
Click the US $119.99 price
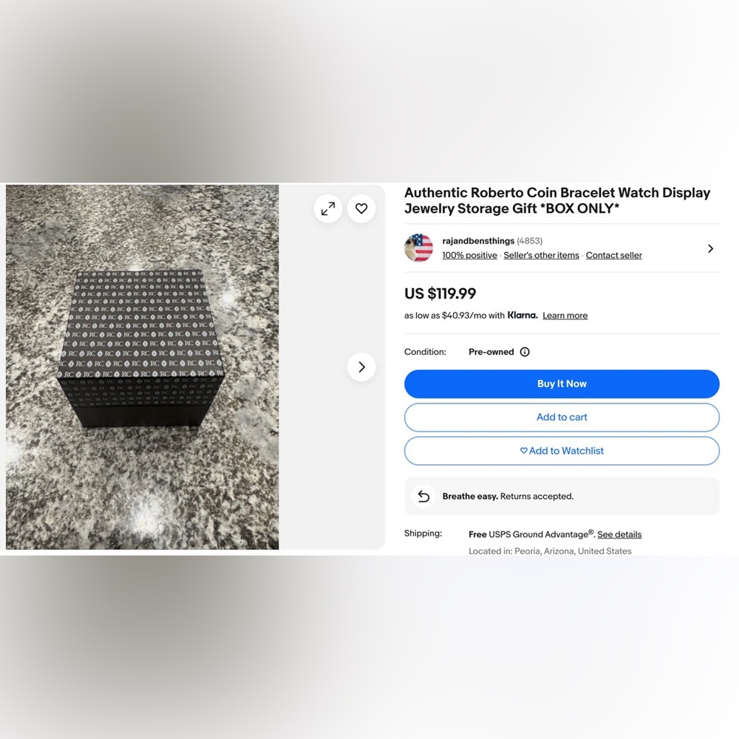tap(440, 293)
